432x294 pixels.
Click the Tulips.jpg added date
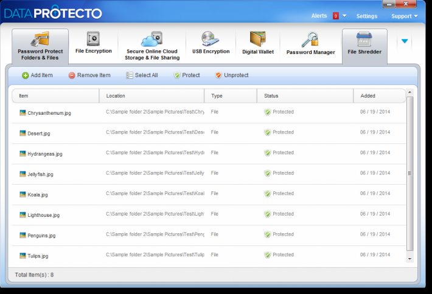[375, 255]
